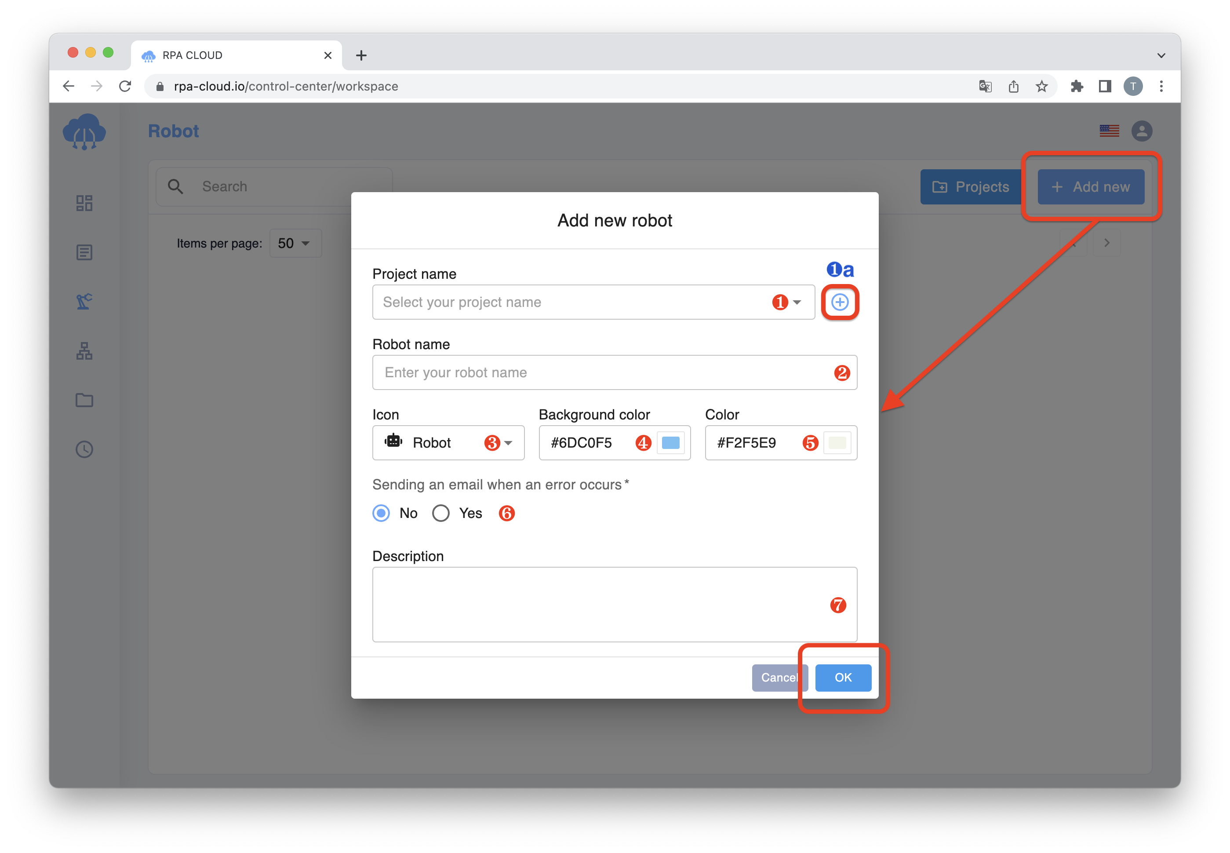This screenshot has width=1230, height=853.
Task: Open the background color blue swatch
Action: [670, 443]
